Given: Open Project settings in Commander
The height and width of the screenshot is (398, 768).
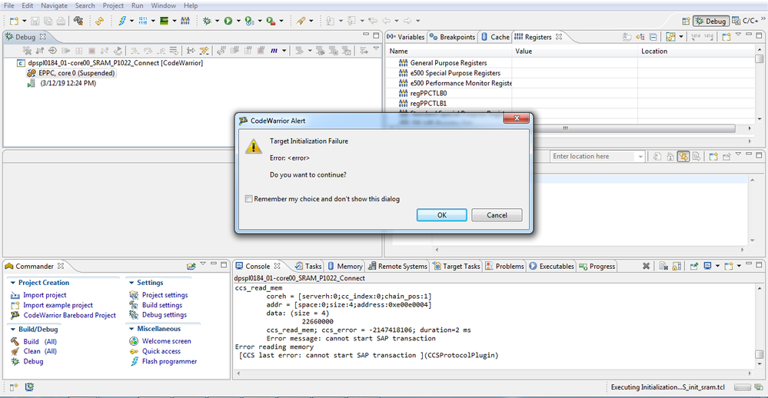Looking at the screenshot, I should click(x=165, y=295).
